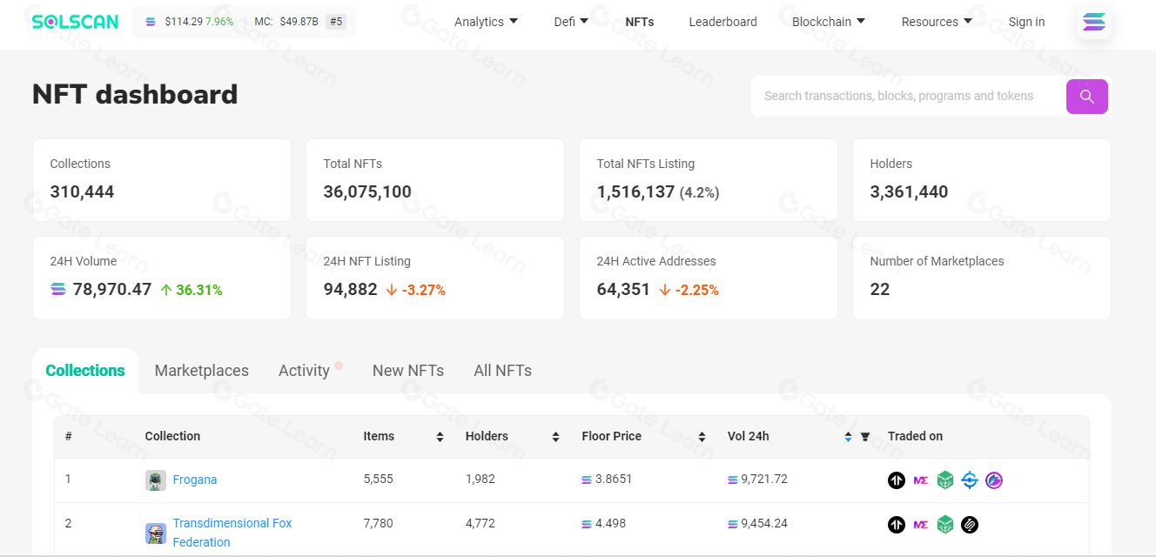Image resolution: width=1156 pixels, height=557 pixels.
Task: Expand the Blockchain dropdown menu
Action: 829,22
